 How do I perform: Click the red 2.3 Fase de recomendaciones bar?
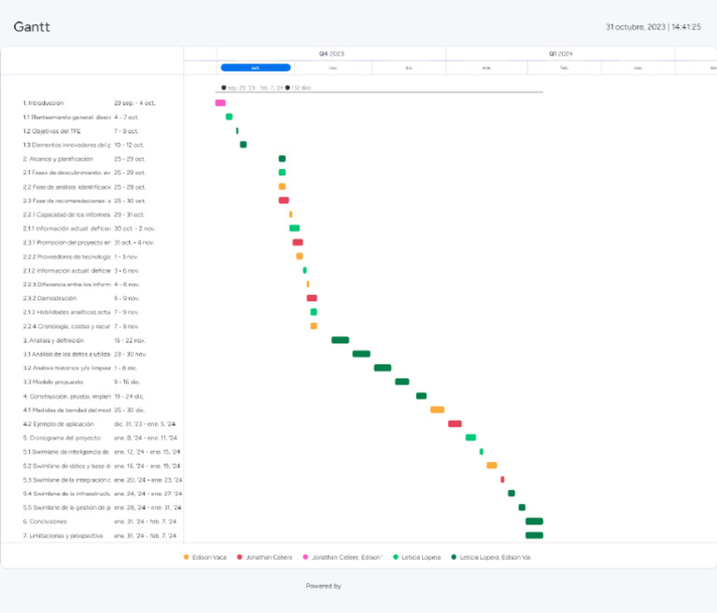point(284,201)
